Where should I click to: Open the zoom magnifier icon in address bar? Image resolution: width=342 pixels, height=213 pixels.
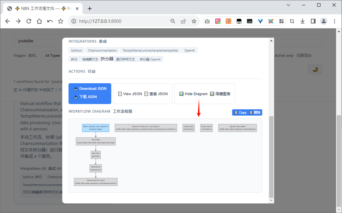173,21
